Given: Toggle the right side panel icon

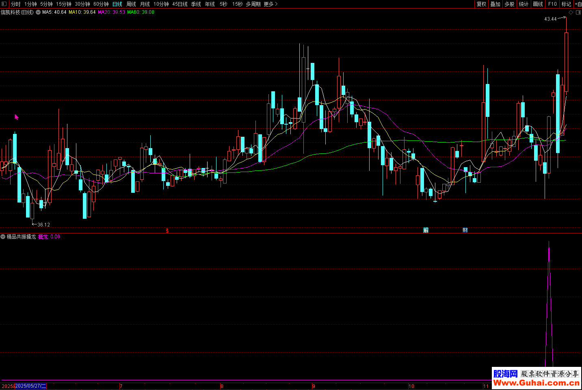Looking at the screenshot, I should click(x=578, y=13).
